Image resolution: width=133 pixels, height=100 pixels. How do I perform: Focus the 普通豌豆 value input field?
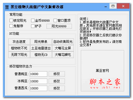pyautogui.click(x=38, y=74)
